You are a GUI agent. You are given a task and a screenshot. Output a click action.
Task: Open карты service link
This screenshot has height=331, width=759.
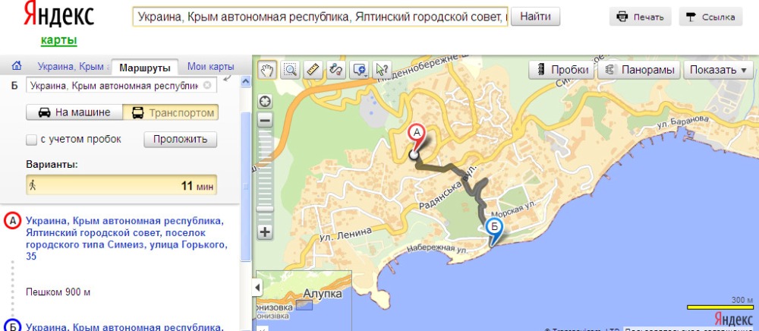pos(59,41)
